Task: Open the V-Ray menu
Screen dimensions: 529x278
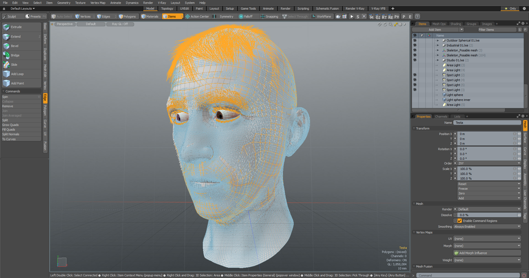Action: pos(162,3)
